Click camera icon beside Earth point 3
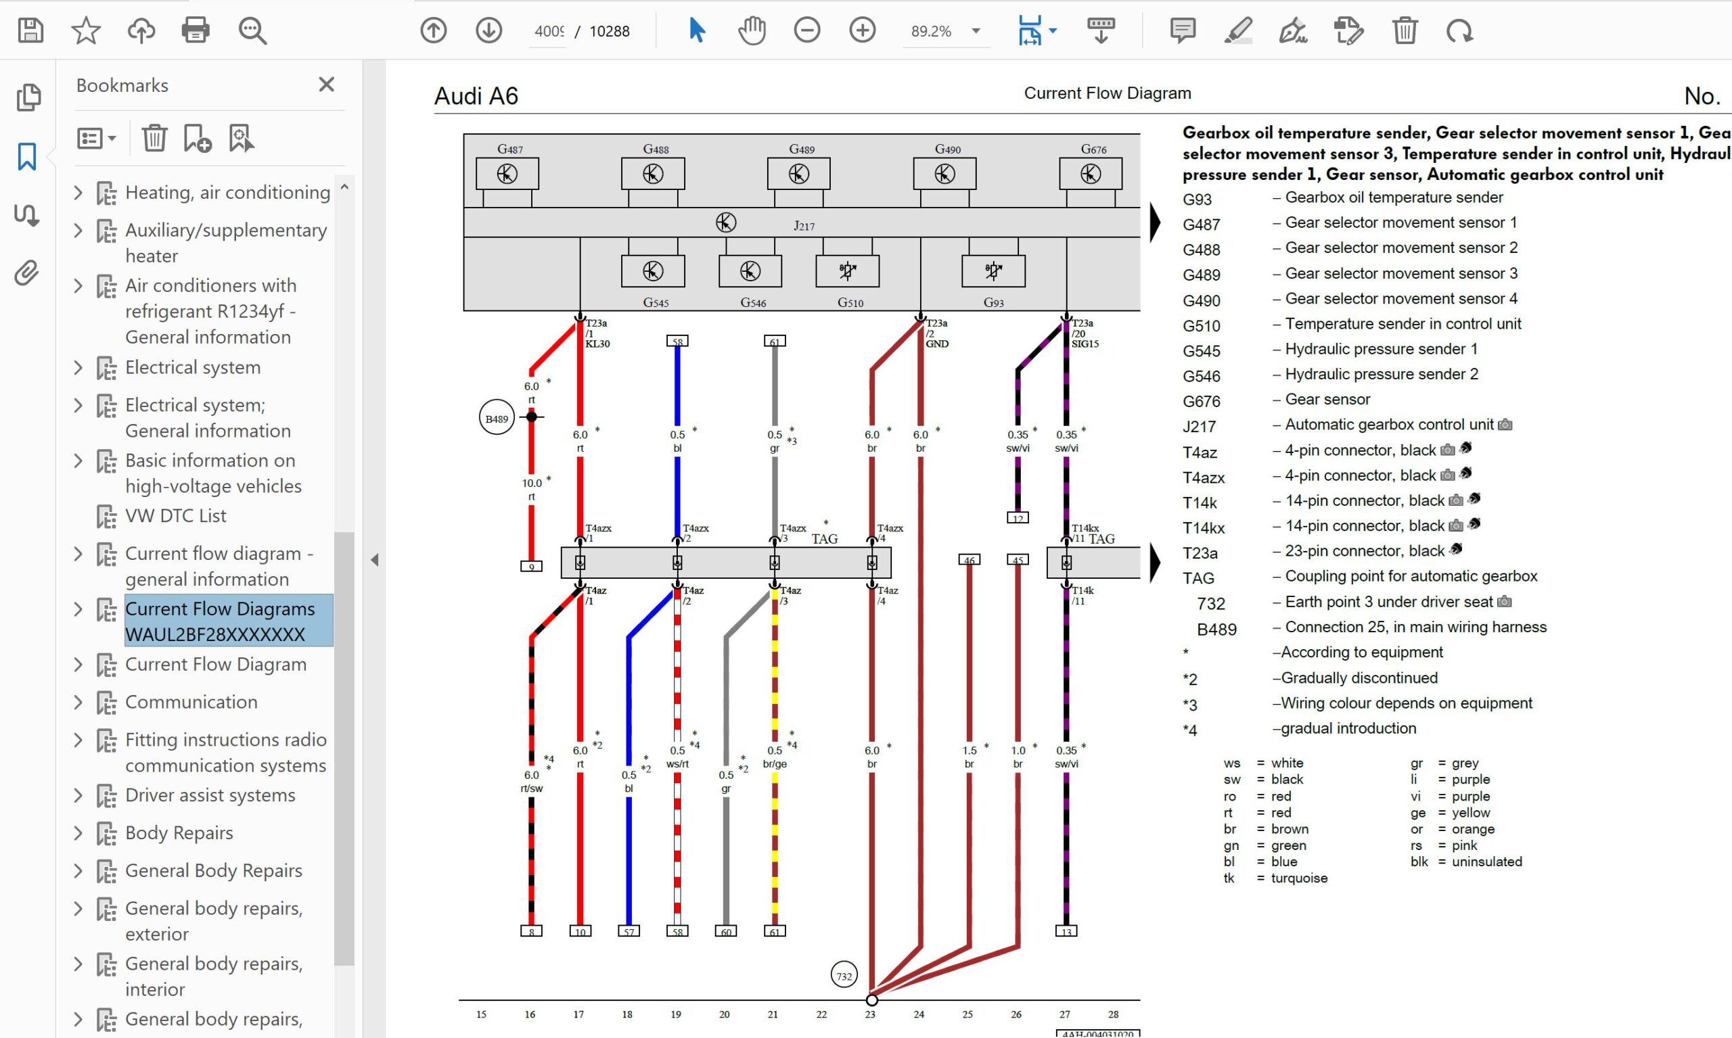 pos(1505,602)
